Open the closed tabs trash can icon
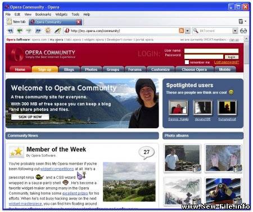The width and height of the screenshot is (253, 212). 241,21
